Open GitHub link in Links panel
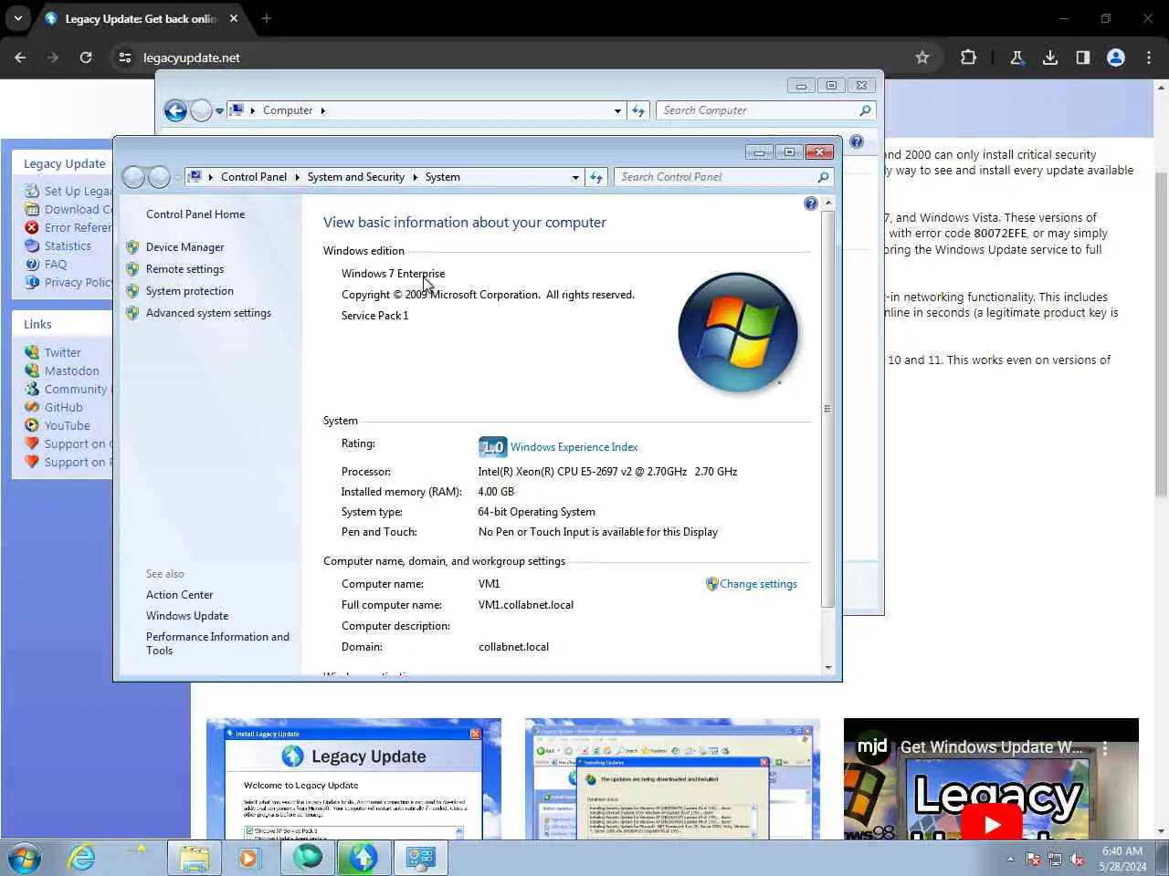The width and height of the screenshot is (1169, 876). [63, 408]
